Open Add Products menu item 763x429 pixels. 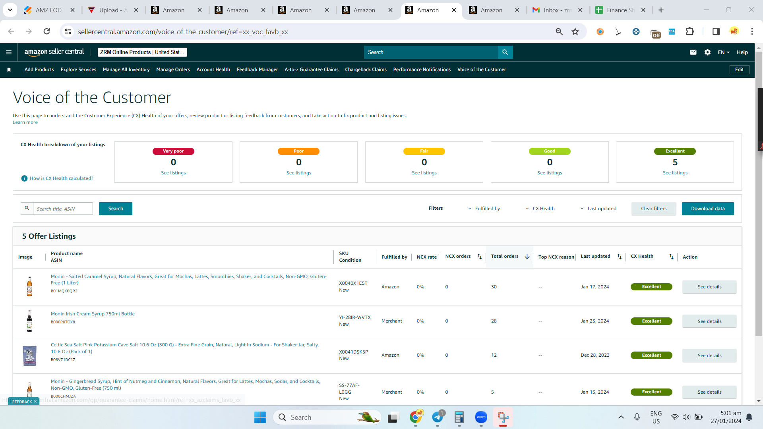tap(39, 70)
